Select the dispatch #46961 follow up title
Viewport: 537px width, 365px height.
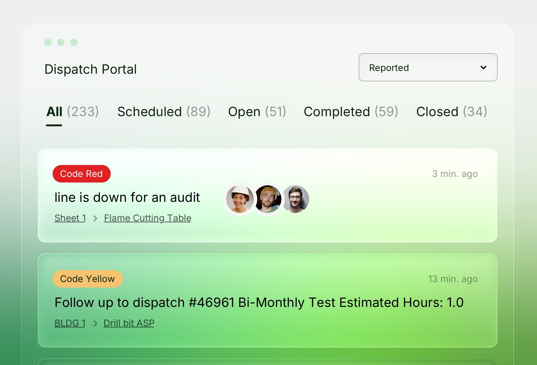tap(259, 302)
